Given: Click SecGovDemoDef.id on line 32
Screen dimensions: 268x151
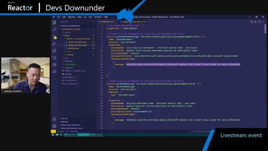Looking at the screenshot, I should 142,112.
